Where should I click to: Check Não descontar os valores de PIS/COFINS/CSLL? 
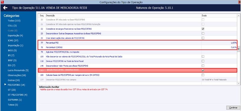pos(203,56)
